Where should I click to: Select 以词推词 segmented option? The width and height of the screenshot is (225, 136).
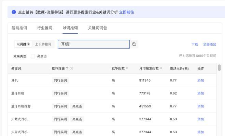23,44
